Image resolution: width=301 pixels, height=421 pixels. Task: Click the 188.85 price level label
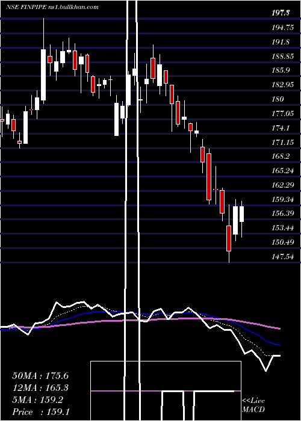coord(282,56)
